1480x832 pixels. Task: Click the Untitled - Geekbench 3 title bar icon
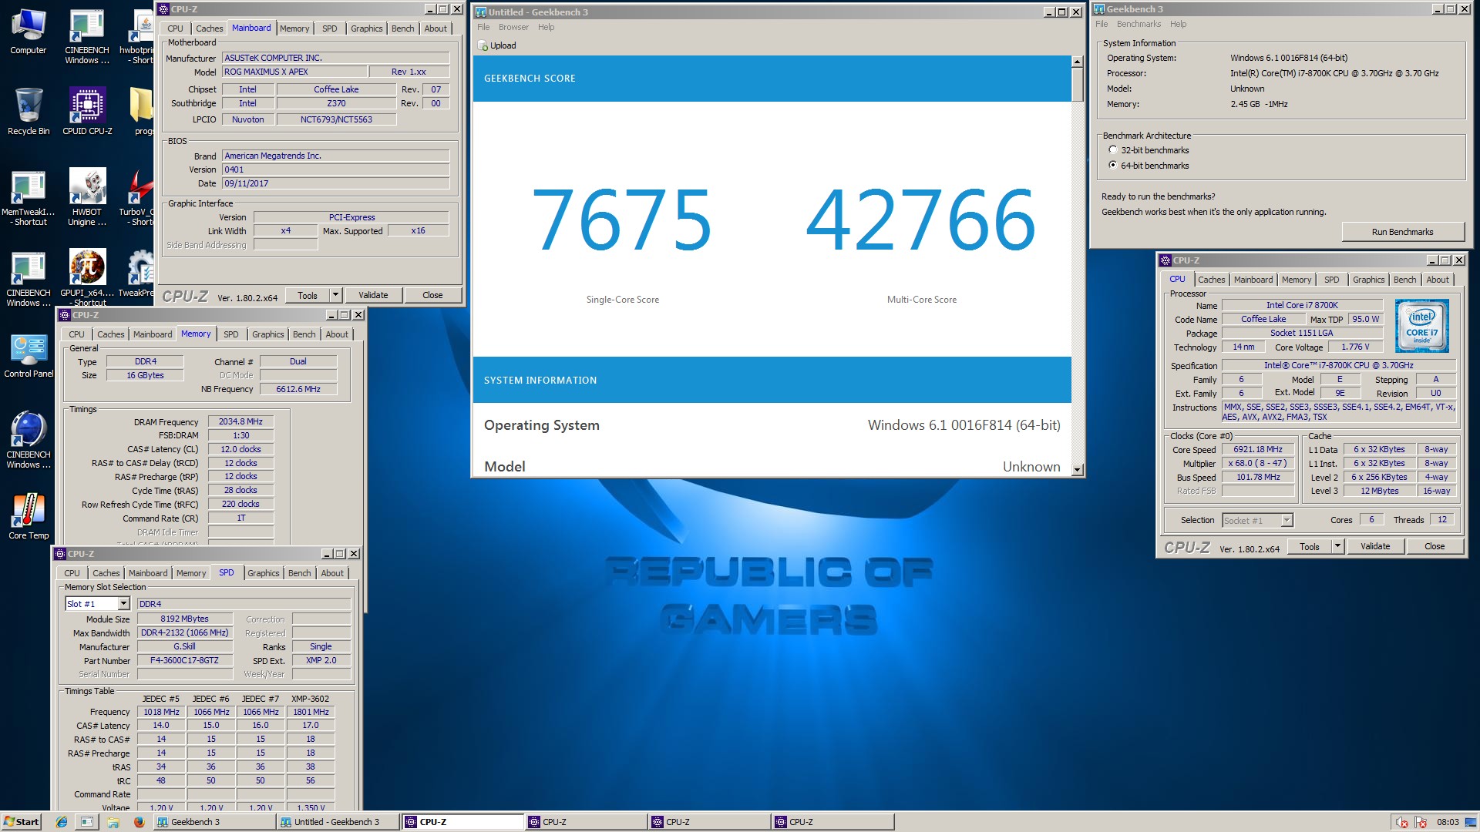tap(481, 12)
